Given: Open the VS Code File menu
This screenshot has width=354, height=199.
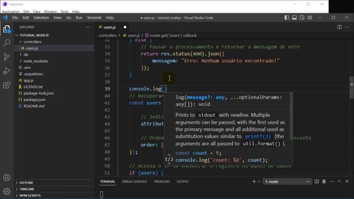Looking at the screenshot, I should [15, 18].
